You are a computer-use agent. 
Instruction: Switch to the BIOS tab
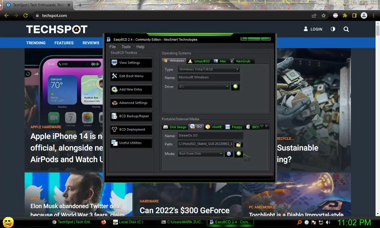click(x=252, y=127)
